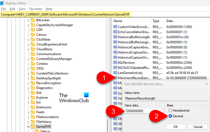The width and height of the screenshot is (210, 132).
Task: Click the Census folder icon
Action: [x=33, y=34]
